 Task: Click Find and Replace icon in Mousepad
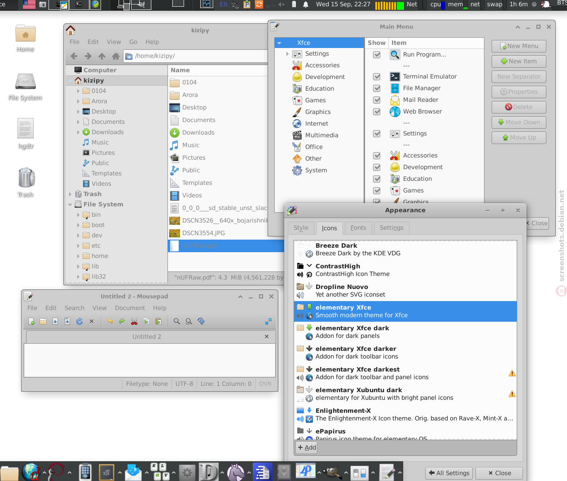(x=189, y=321)
